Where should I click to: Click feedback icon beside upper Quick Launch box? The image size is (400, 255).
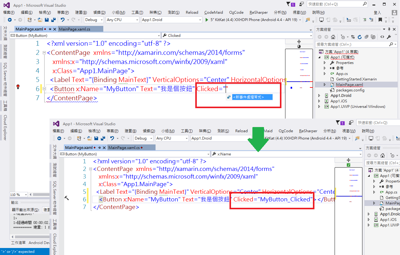tap(302, 4)
